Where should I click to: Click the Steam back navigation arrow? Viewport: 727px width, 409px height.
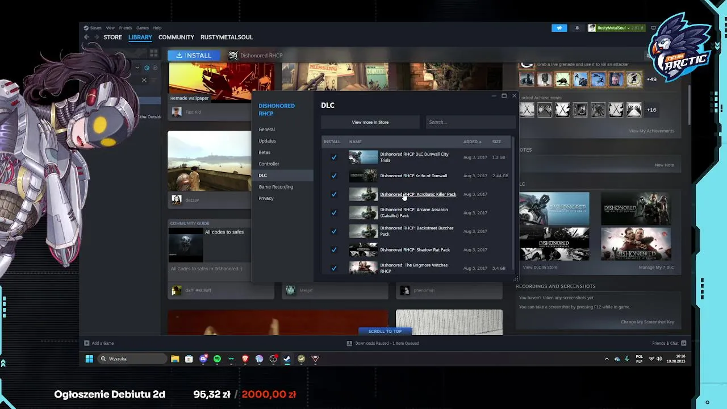pos(86,37)
